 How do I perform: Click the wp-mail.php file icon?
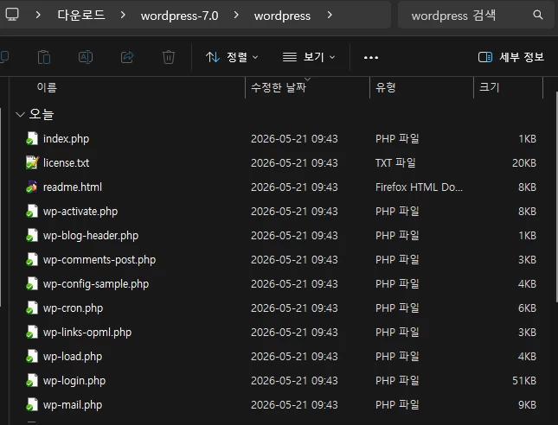click(x=32, y=404)
